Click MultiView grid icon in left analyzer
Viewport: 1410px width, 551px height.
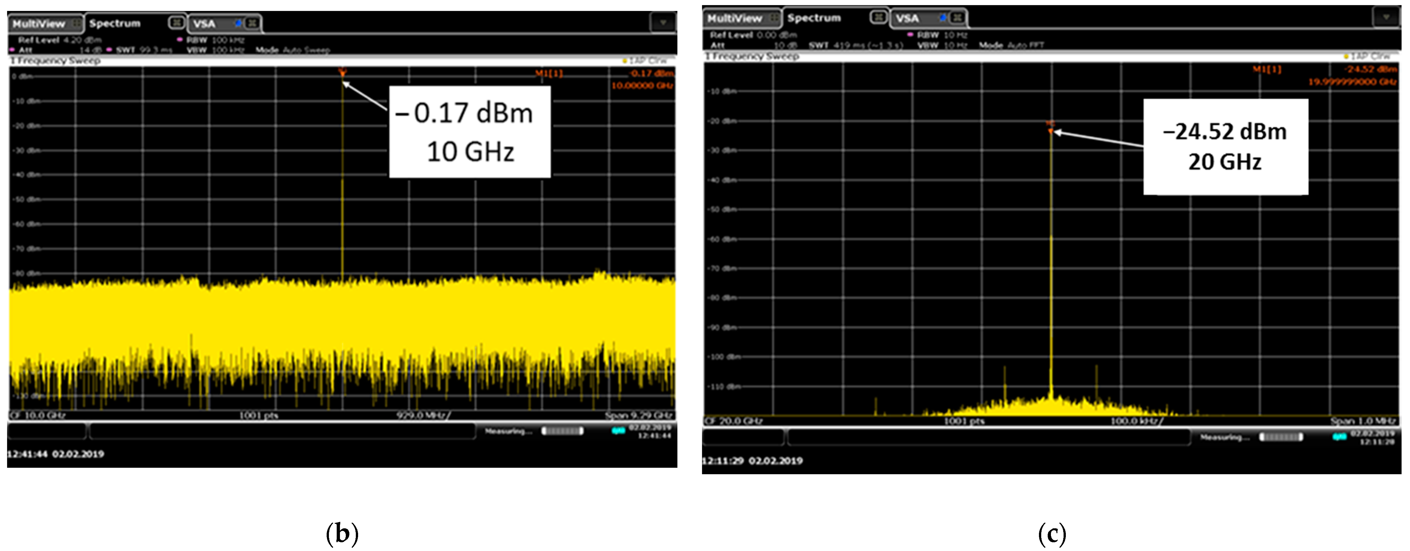(x=76, y=24)
